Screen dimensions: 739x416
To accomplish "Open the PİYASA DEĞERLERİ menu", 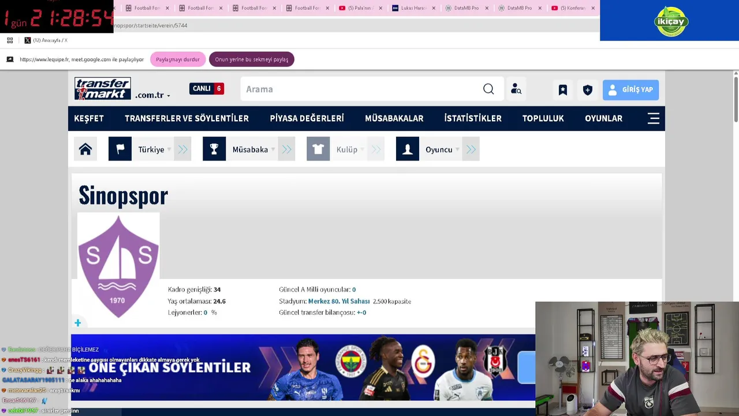I will [307, 118].
